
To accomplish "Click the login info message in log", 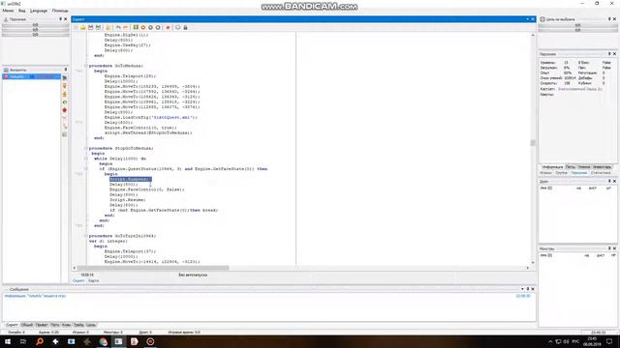I will click(x=35, y=296).
